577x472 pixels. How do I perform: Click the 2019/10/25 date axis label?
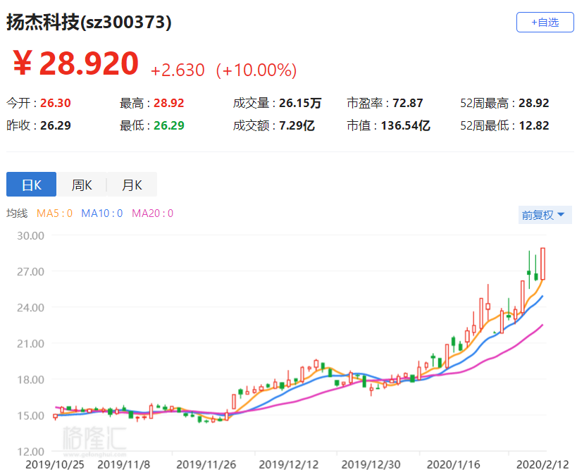(54, 464)
